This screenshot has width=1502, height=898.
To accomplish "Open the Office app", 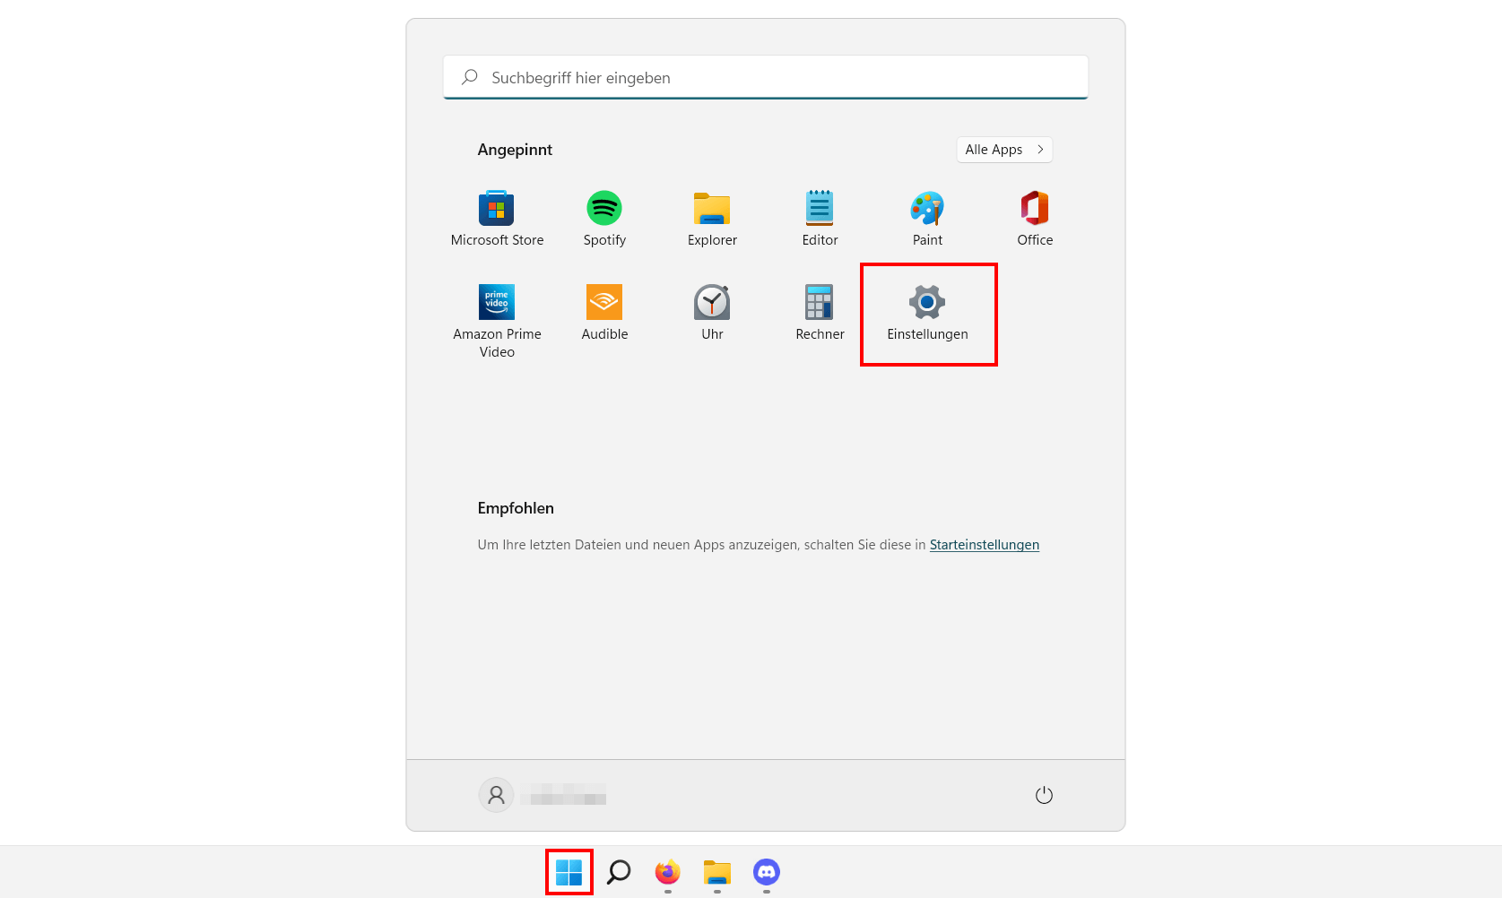I will coord(1035,219).
